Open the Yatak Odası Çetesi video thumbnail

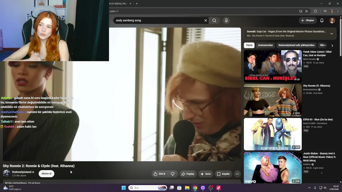273,66
